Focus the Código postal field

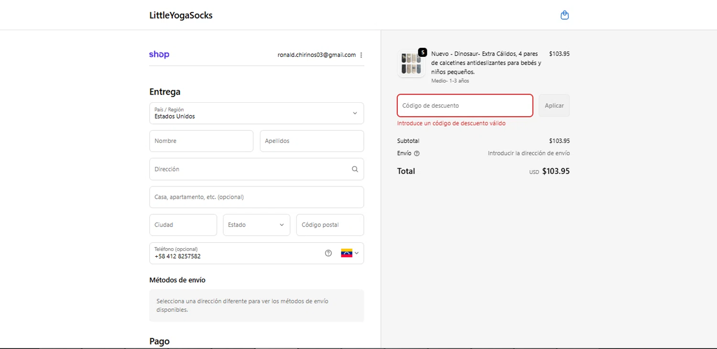click(x=330, y=225)
